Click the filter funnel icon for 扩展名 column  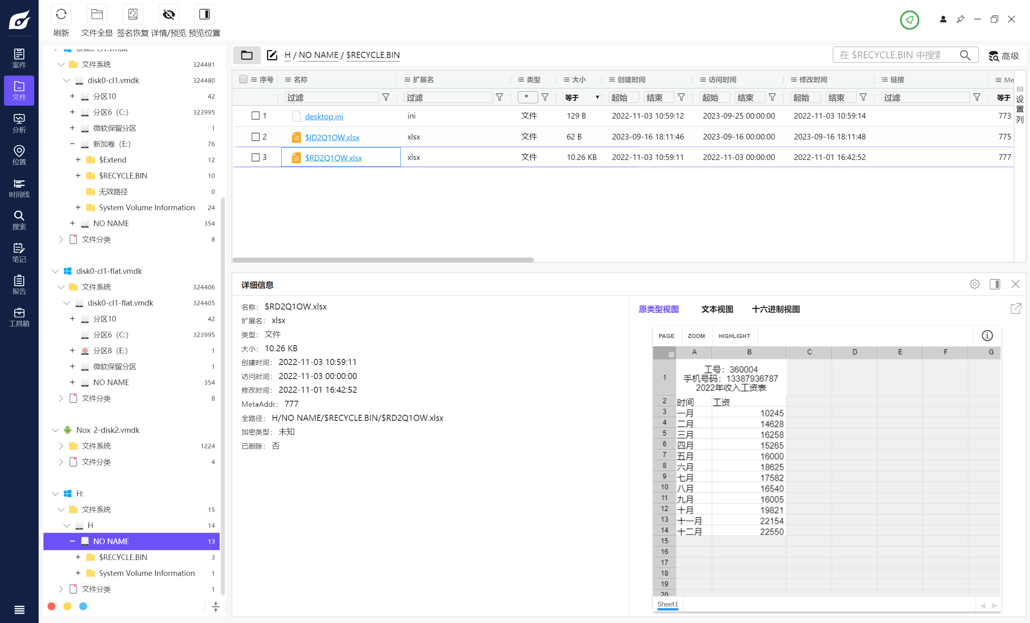pyautogui.click(x=499, y=97)
